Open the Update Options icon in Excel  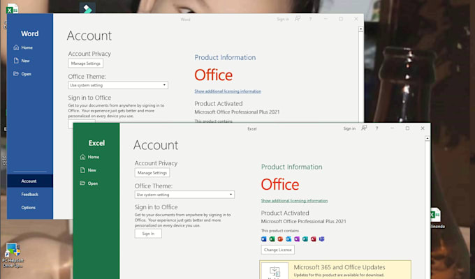coord(275,271)
